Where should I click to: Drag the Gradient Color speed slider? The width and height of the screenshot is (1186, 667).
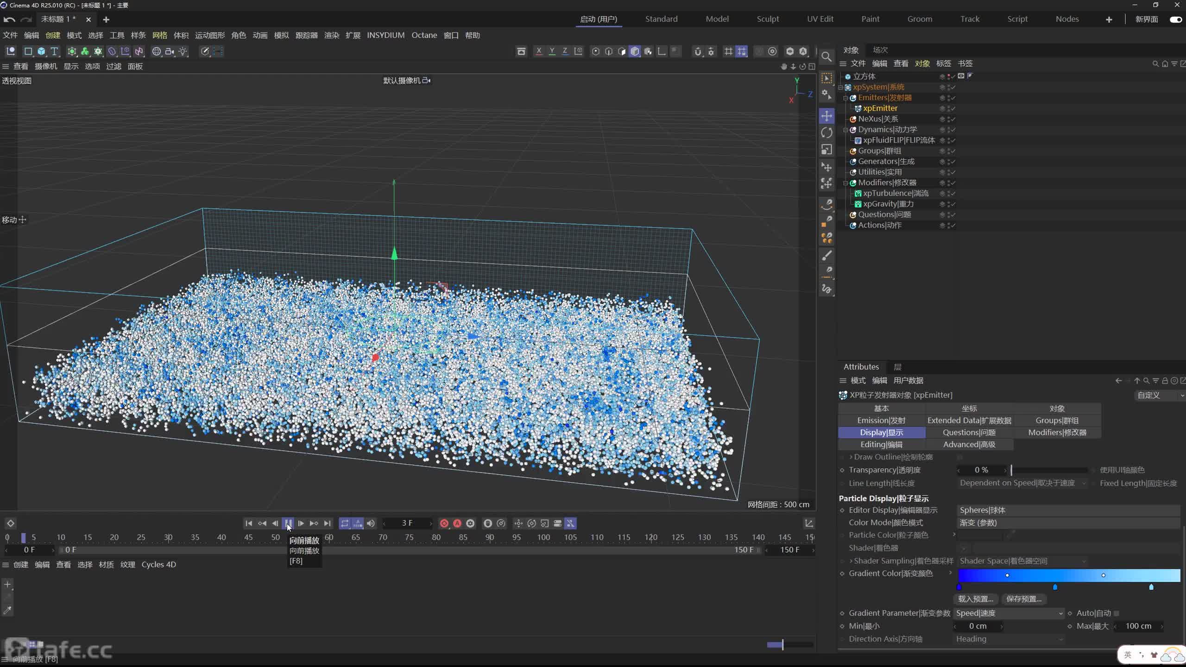point(1056,586)
